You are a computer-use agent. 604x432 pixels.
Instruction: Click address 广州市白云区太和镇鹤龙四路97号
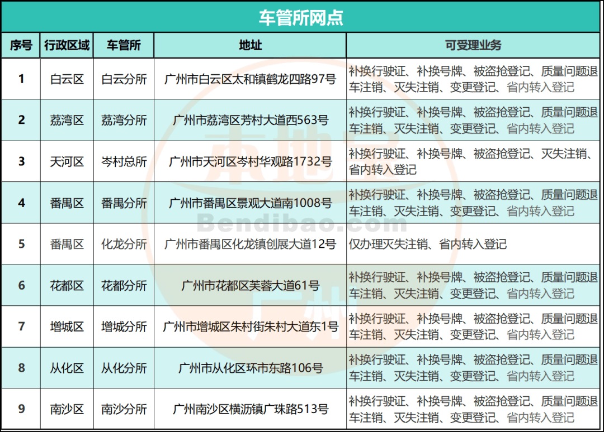point(250,79)
